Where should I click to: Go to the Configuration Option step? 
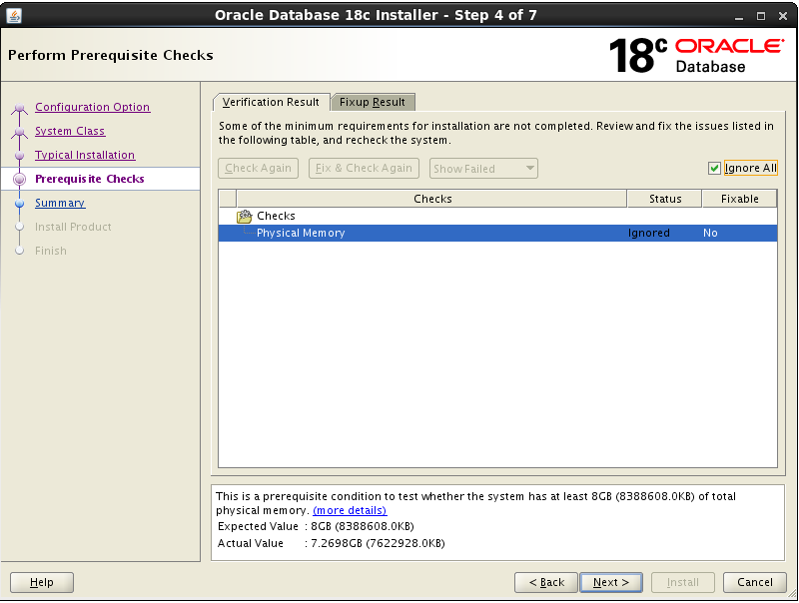click(92, 107)
